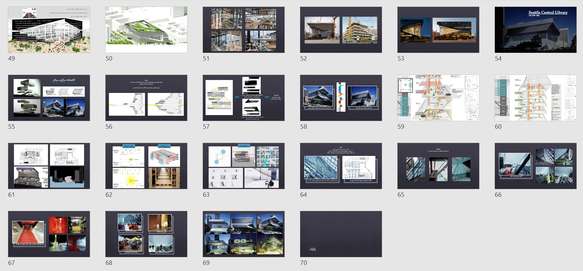Select slide 49 thumbnail

pyautogui.click(x=49, y=30)
